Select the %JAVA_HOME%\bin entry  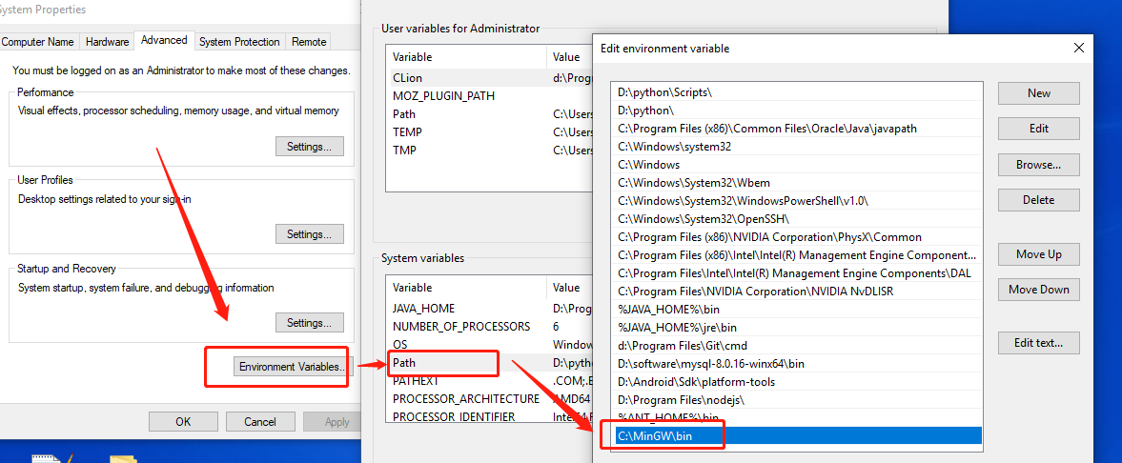799,310
